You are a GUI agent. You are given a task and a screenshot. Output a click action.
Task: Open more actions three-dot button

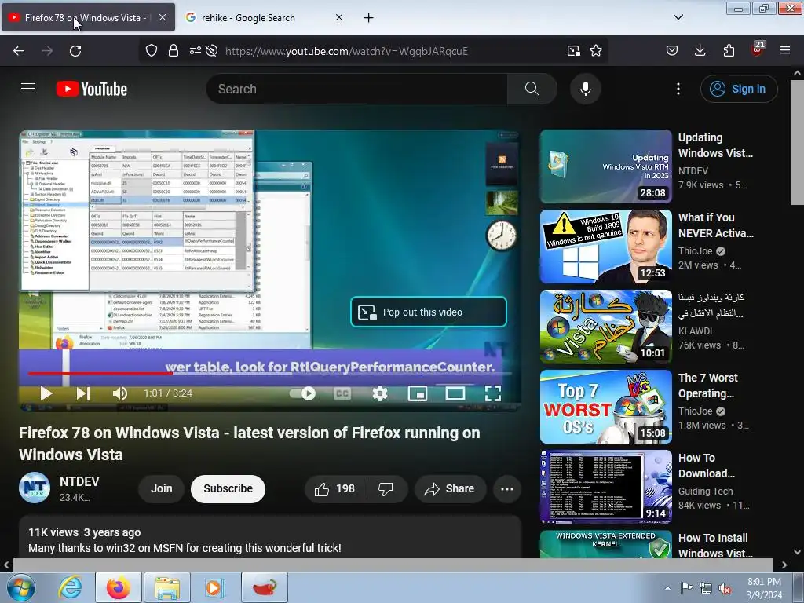point(507,488)
